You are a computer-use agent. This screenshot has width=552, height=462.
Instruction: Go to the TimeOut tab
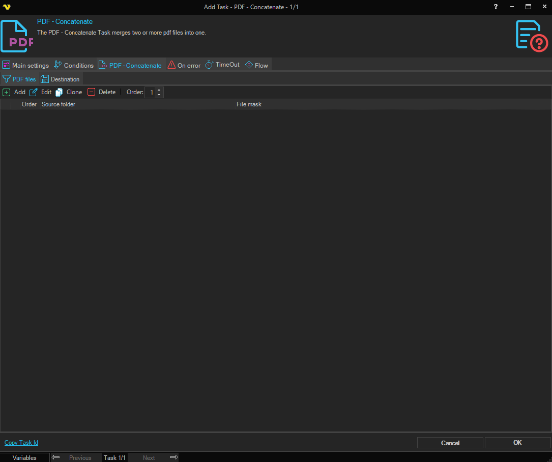click(x=222, y=65)
